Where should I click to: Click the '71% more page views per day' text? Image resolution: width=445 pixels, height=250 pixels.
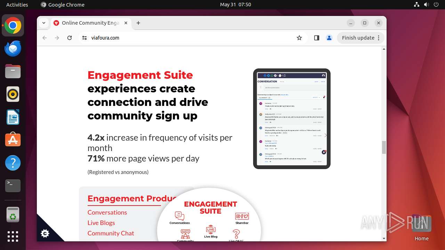click(x=143, y=158)
